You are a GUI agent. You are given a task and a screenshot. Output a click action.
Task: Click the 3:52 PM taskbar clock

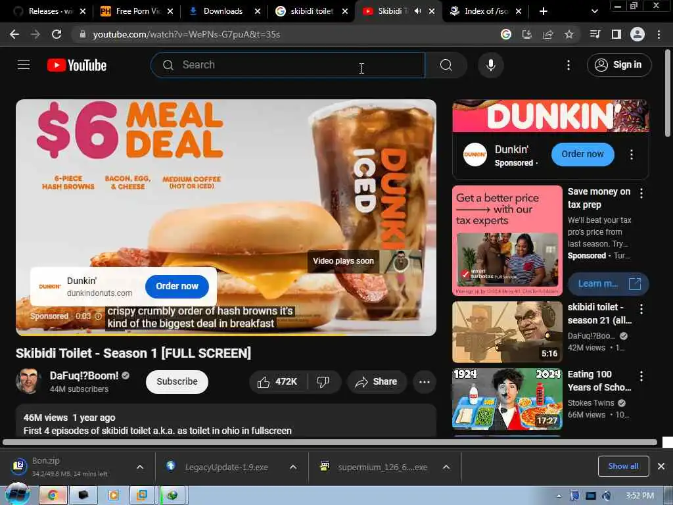coord(639,496)
